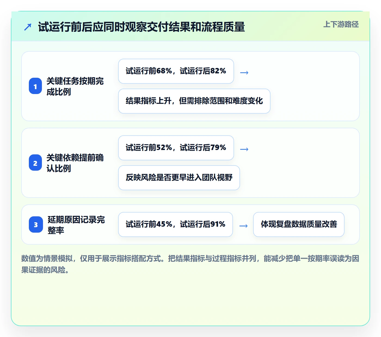
Task: Select the title 试运行前后应同时观察交付结果和流程质量
Action: point(142,27)
